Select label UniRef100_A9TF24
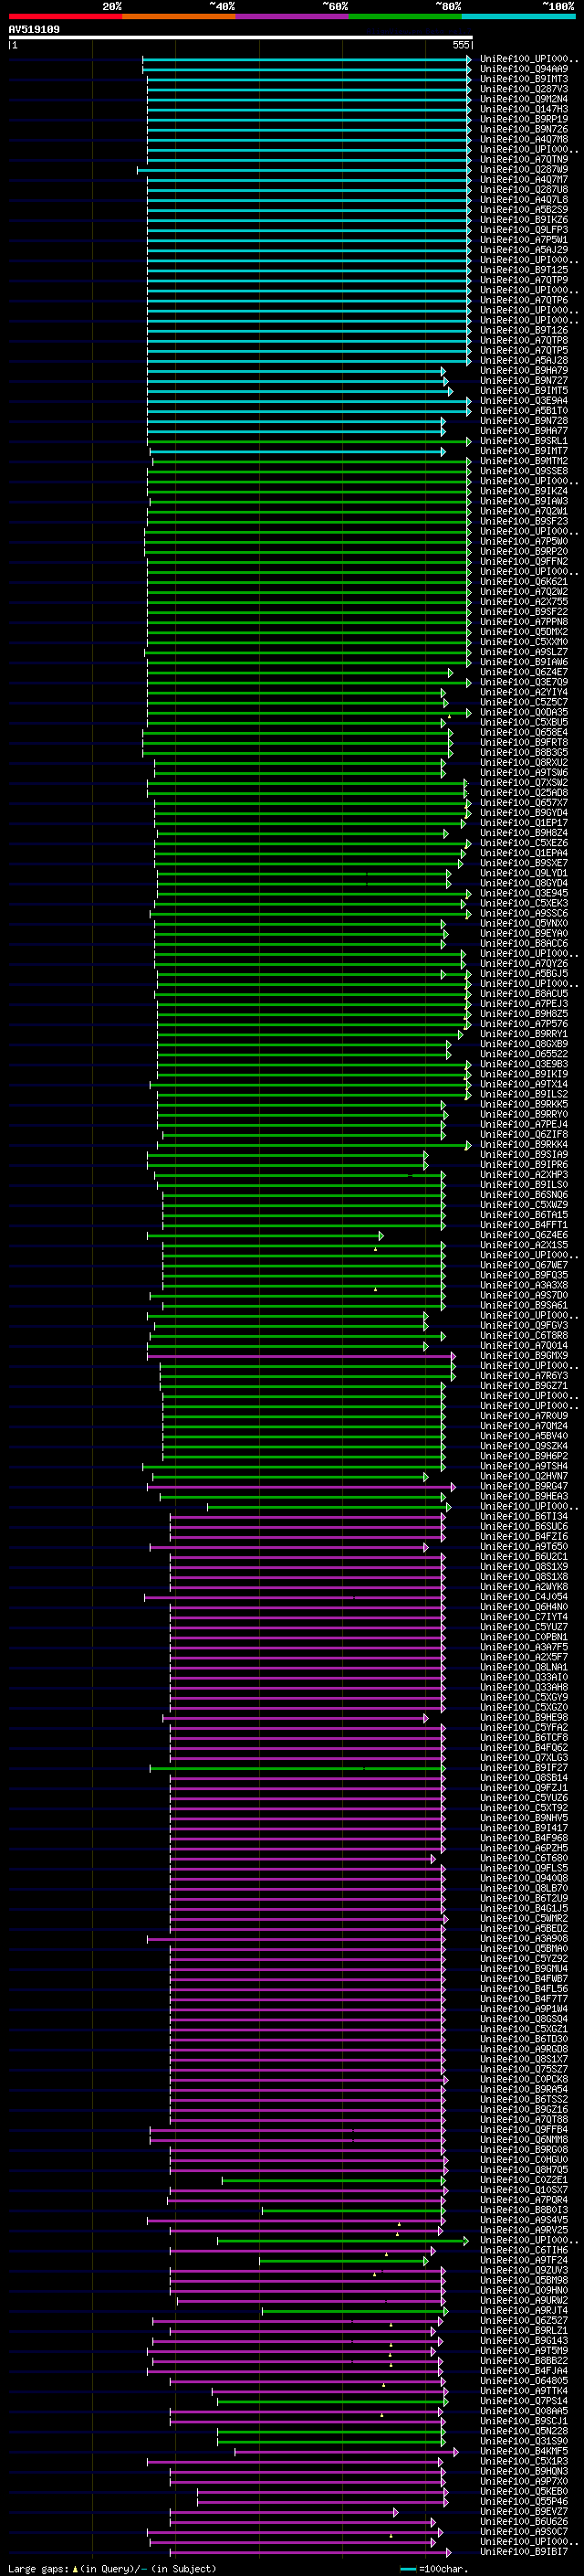Screen dimensions: 584x2576 pos(524,2260)
